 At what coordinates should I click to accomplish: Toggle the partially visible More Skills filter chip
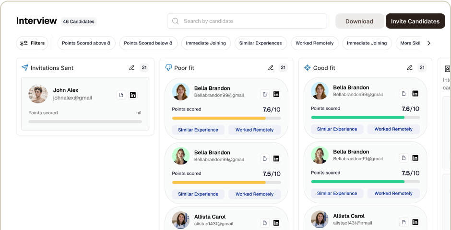pos(409,43)
